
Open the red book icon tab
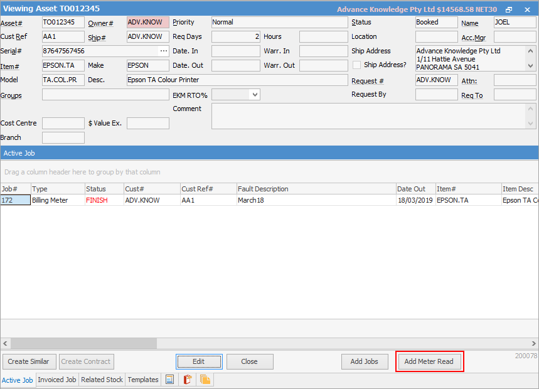187,380
